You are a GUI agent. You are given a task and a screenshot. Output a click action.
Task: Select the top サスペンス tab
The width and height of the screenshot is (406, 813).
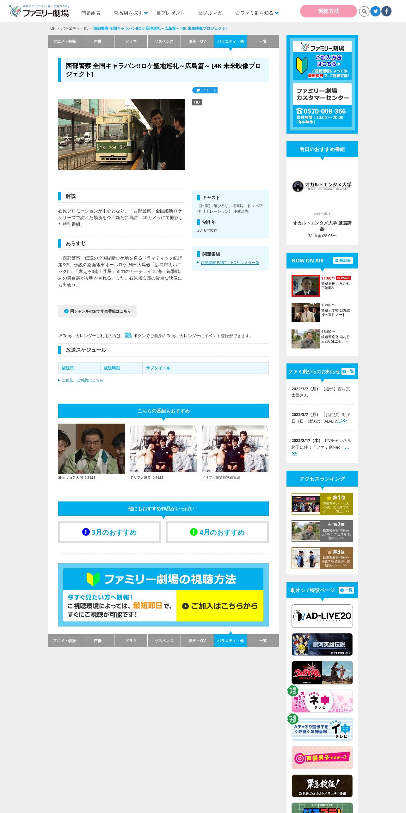(x=164, y=41)
